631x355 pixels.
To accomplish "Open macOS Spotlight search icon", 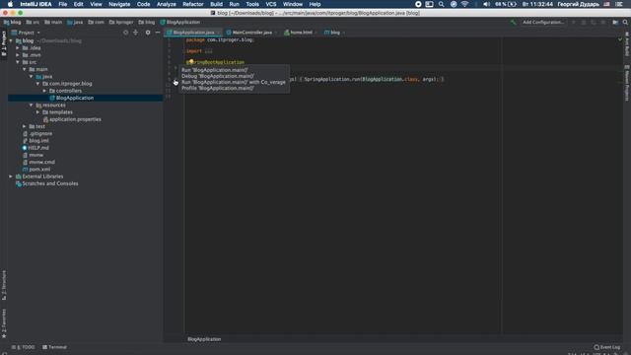I will pyautogui.click(x=441, y=4).
